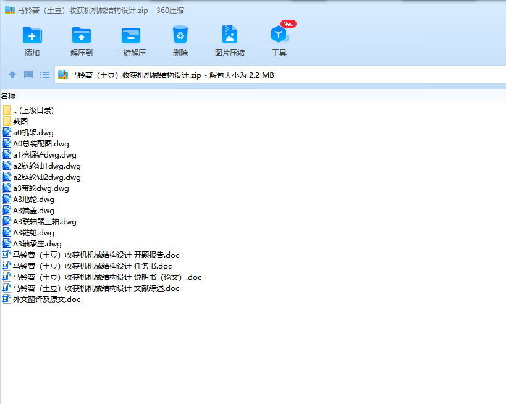This screenshot has width=506, height=404.
Task: Select file a1挖掘铲dwg.dwg
Action: click(x=44, y=155)
